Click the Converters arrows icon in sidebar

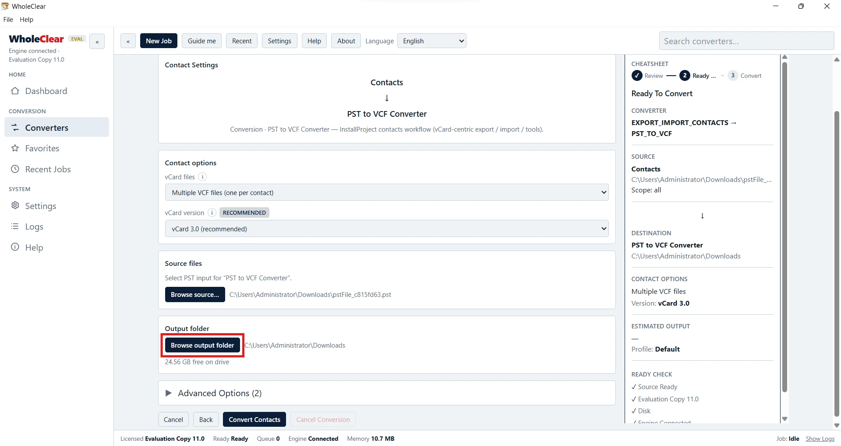tap(15, 128)
